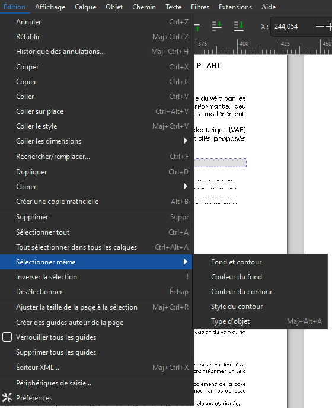Viewport: 332px width, 408px height.
Task: Choose Désélectionner entry
Action: click(97, 291)
